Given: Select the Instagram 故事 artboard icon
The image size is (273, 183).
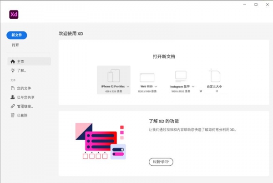Looking at the screenshot, I should (x=181, y=76).
